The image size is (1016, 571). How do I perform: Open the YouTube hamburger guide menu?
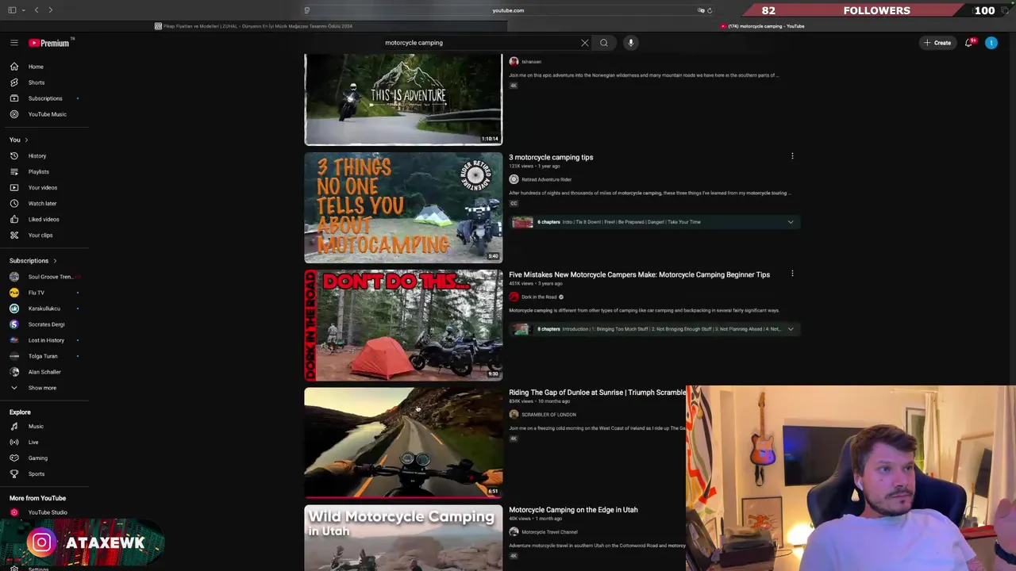pos(14,43)
